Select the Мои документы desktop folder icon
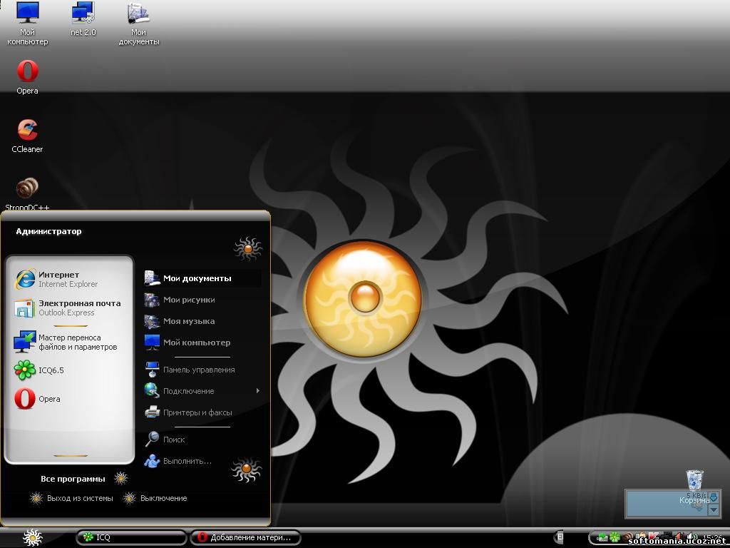The height and width of the screenshot is (548, 730). (139, 24)
